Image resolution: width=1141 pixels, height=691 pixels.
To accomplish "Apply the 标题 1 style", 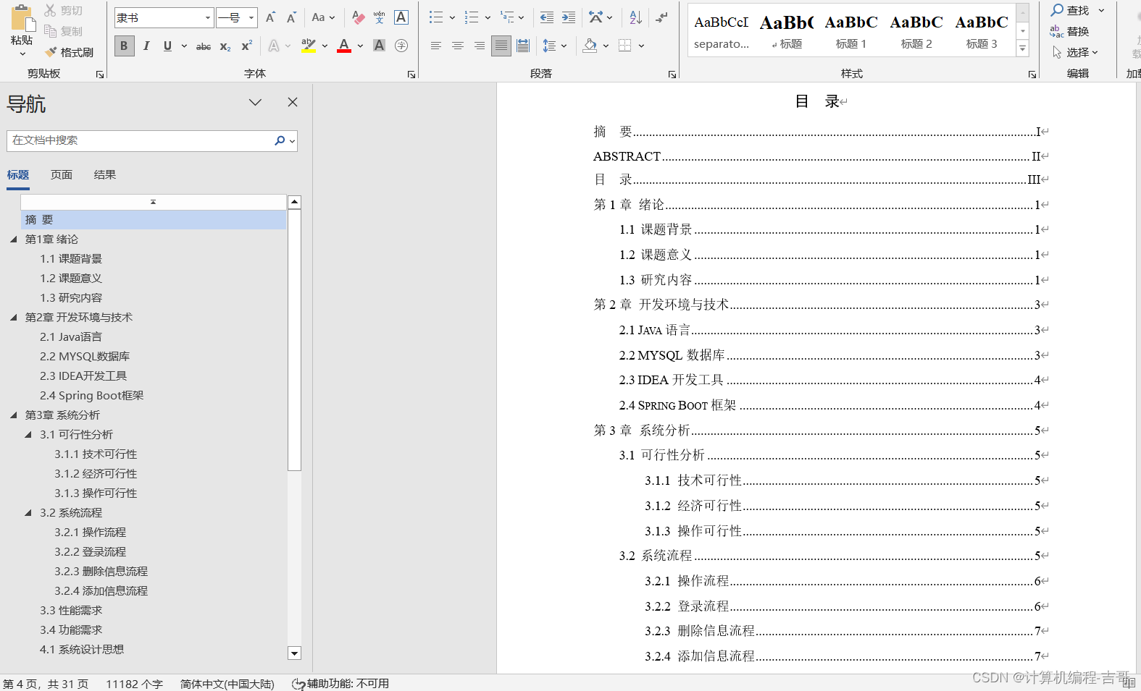I will tap(851, 31).
